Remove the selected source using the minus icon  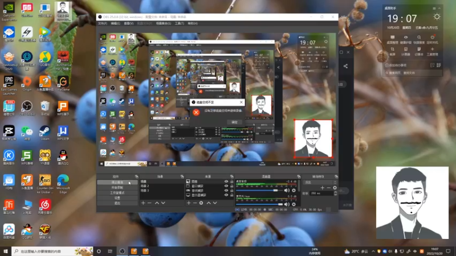tap(195, 203)
